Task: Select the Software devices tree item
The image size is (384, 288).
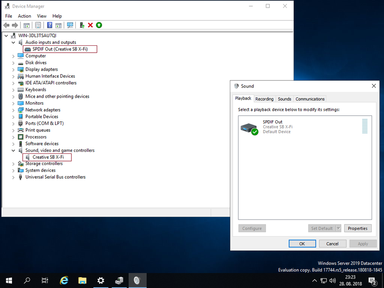Action: [x=42, y=143]
